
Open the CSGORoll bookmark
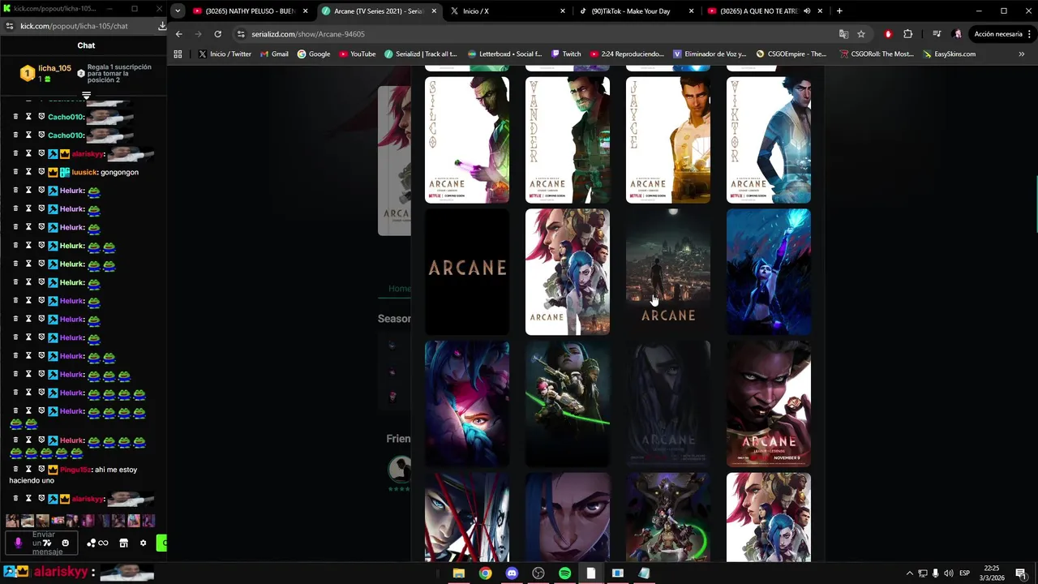878,54
